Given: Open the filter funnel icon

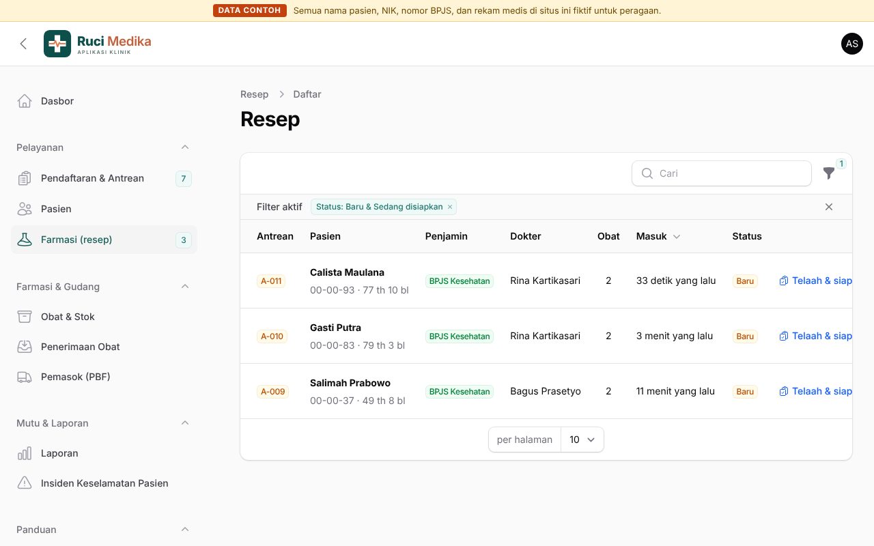Looking at the screenshot, I should [829, 173].
